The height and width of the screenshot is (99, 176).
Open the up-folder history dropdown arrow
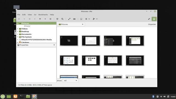45,19
